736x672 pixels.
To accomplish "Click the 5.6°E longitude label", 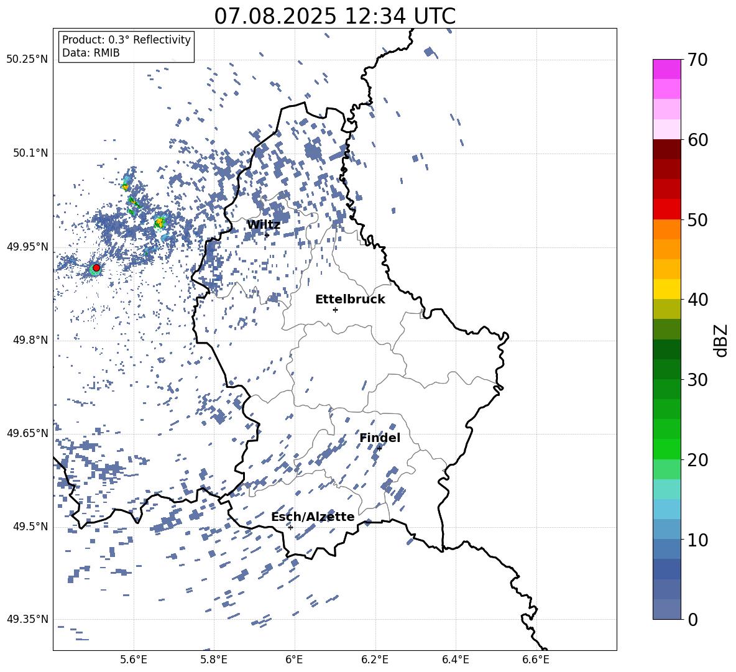I will point(134,660).
